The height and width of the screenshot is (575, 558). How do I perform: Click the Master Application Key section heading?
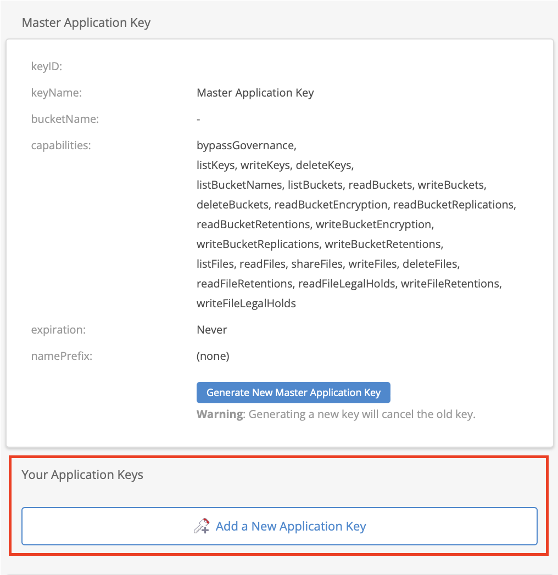pyautogui.click(x=86, y=23)
